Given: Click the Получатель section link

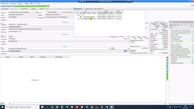Looking at the screenshot, I should pyautogui.click(x=65, y=34).
